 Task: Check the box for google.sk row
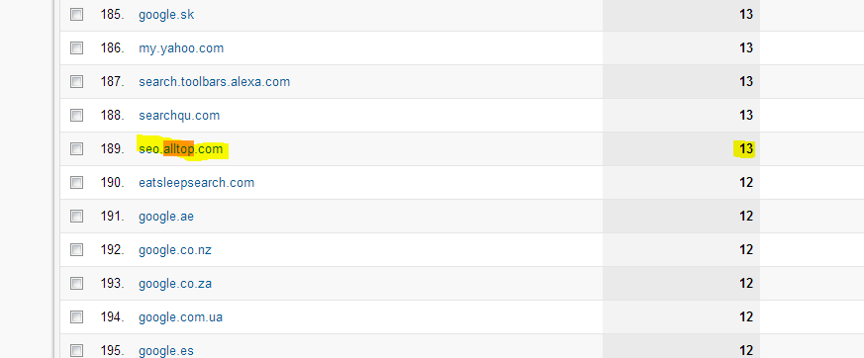(x=76, y=14)
